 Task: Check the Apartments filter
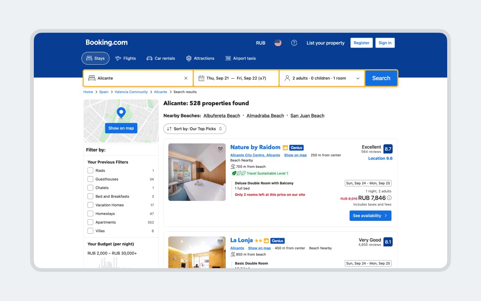(90, 222)
